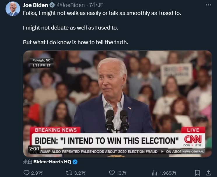Click the 3.2万 retweet count
The width and height of the screenshot is (217, 177).
point(80,173)
